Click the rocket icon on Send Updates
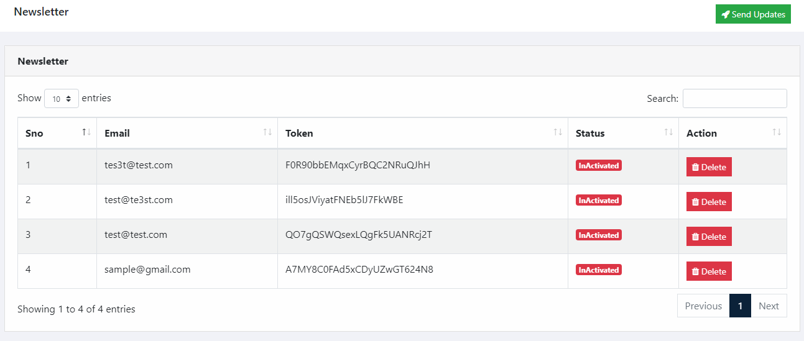 (726, 14)
